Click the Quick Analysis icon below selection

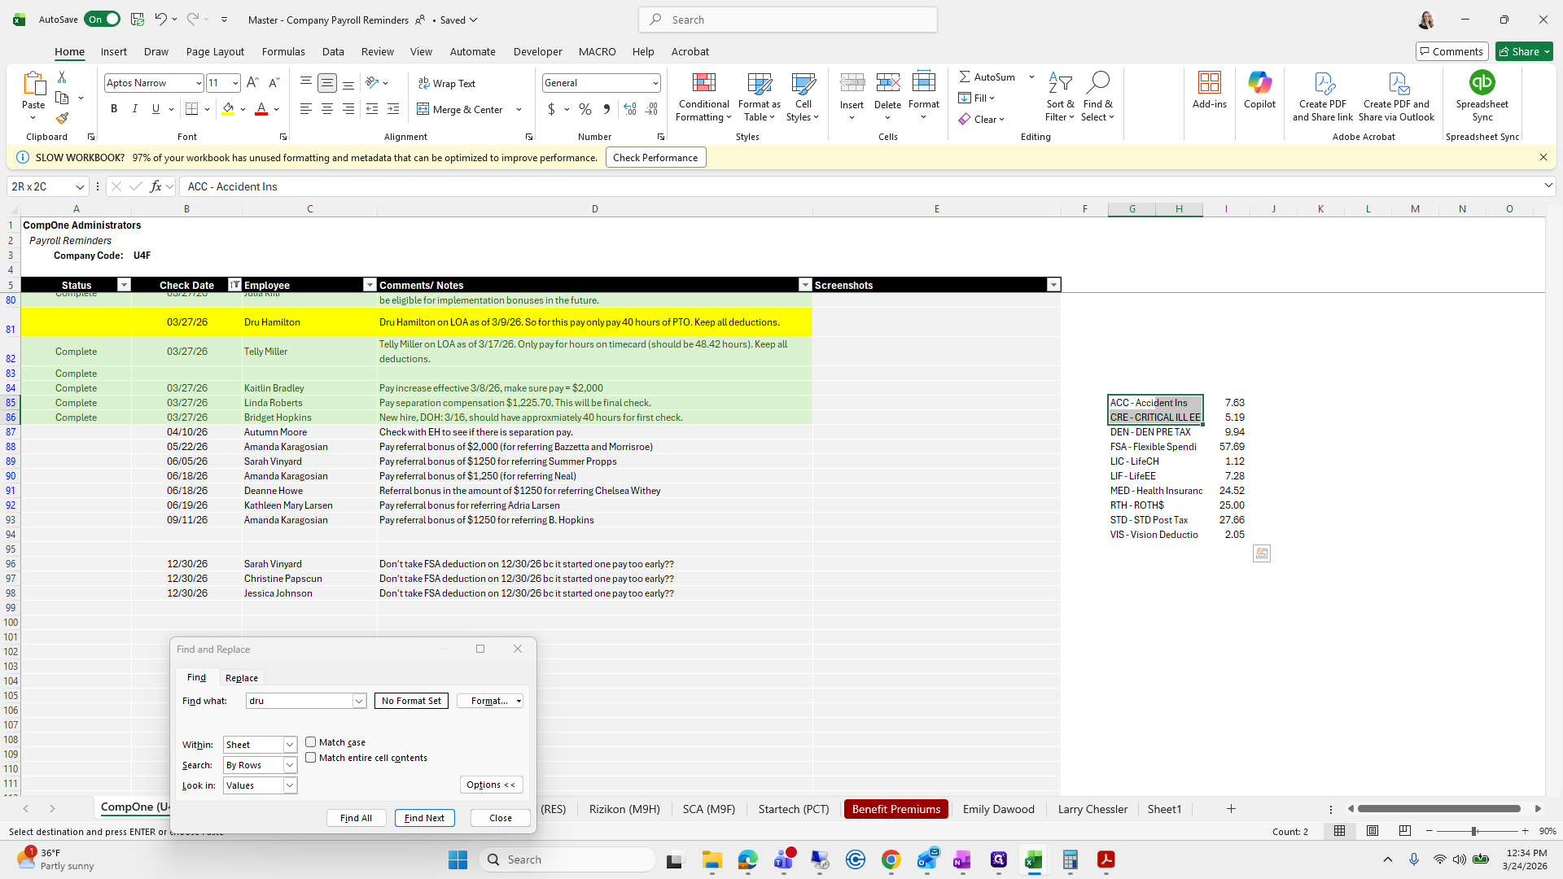coord(1261,553)
